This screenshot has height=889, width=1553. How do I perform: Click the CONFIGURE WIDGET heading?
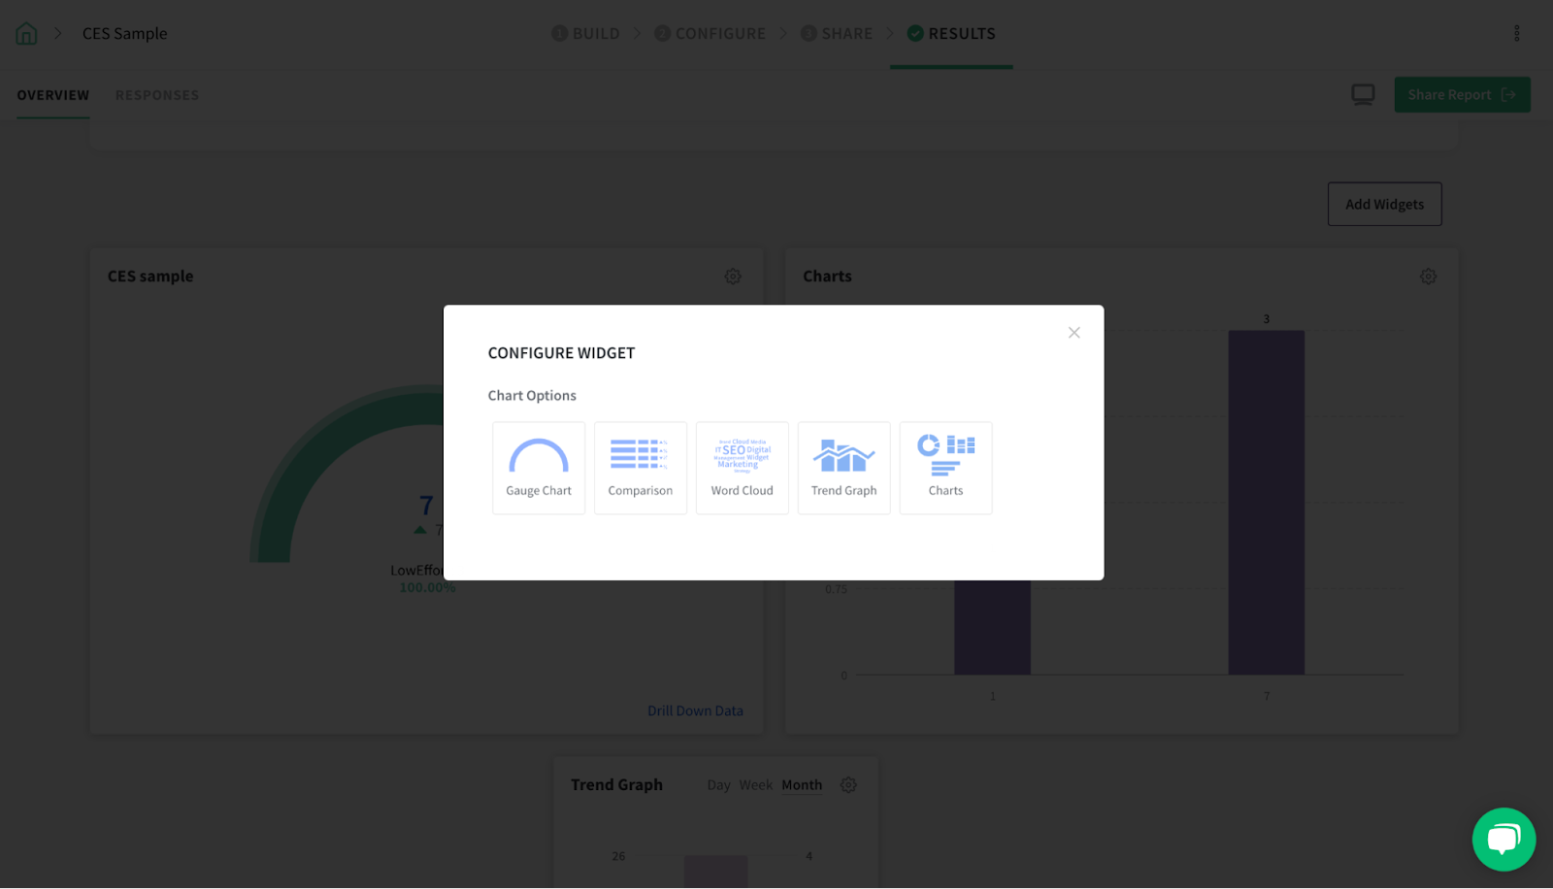(561, 353)
